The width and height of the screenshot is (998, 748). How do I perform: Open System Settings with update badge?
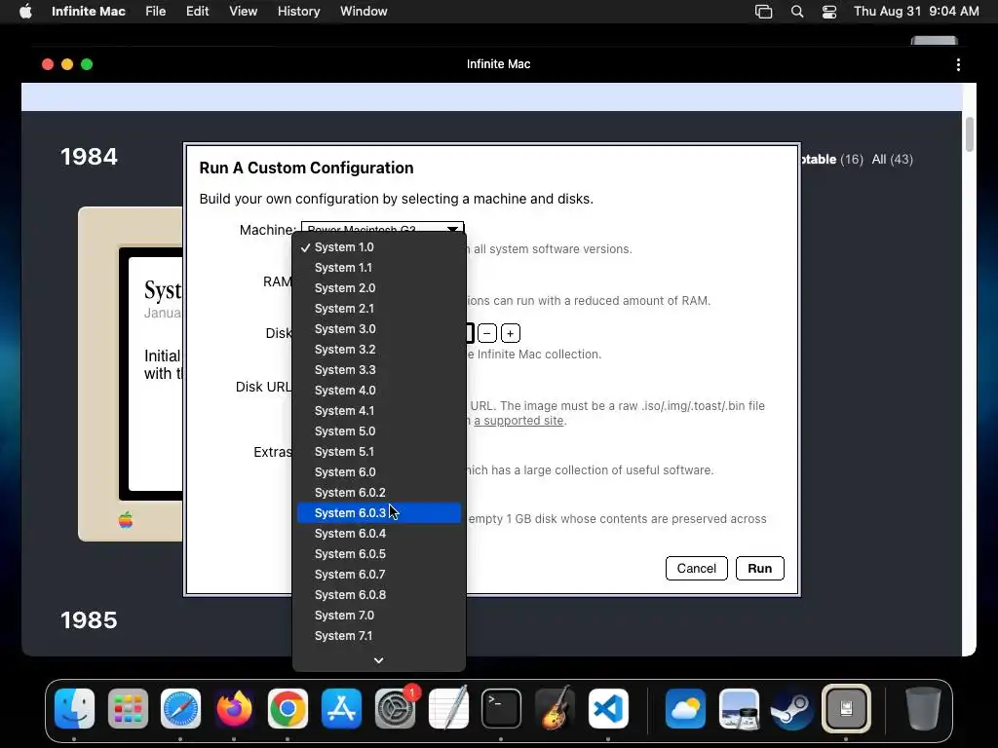(x=396, y=708)
